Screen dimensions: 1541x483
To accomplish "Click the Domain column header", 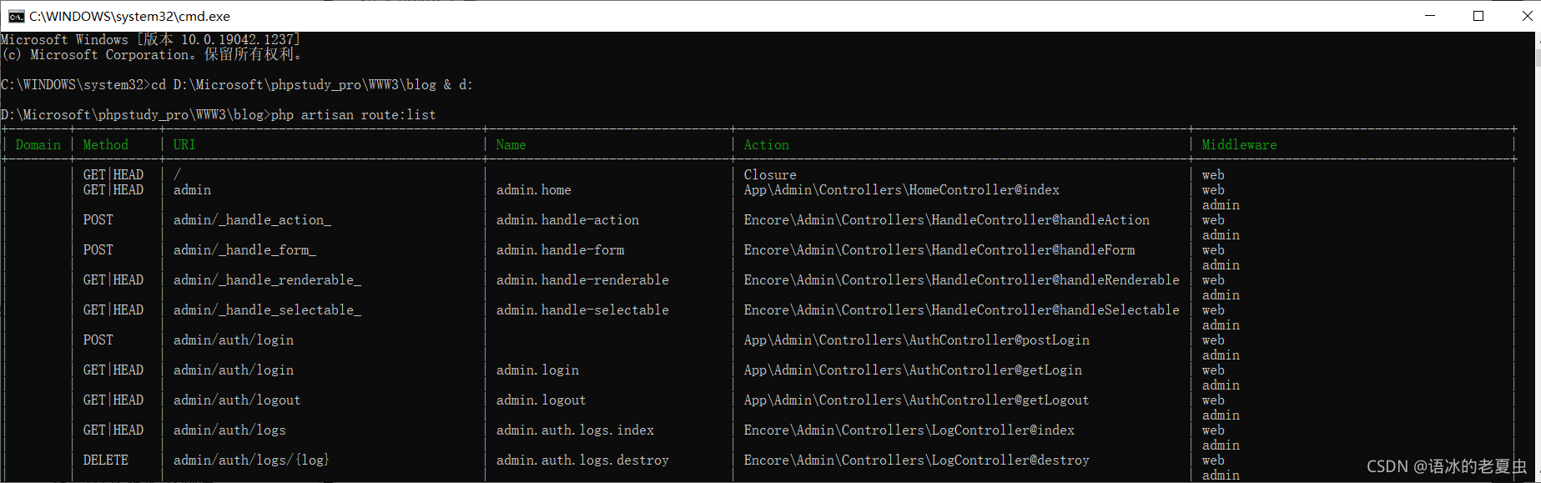I will [x=38, y=145].
